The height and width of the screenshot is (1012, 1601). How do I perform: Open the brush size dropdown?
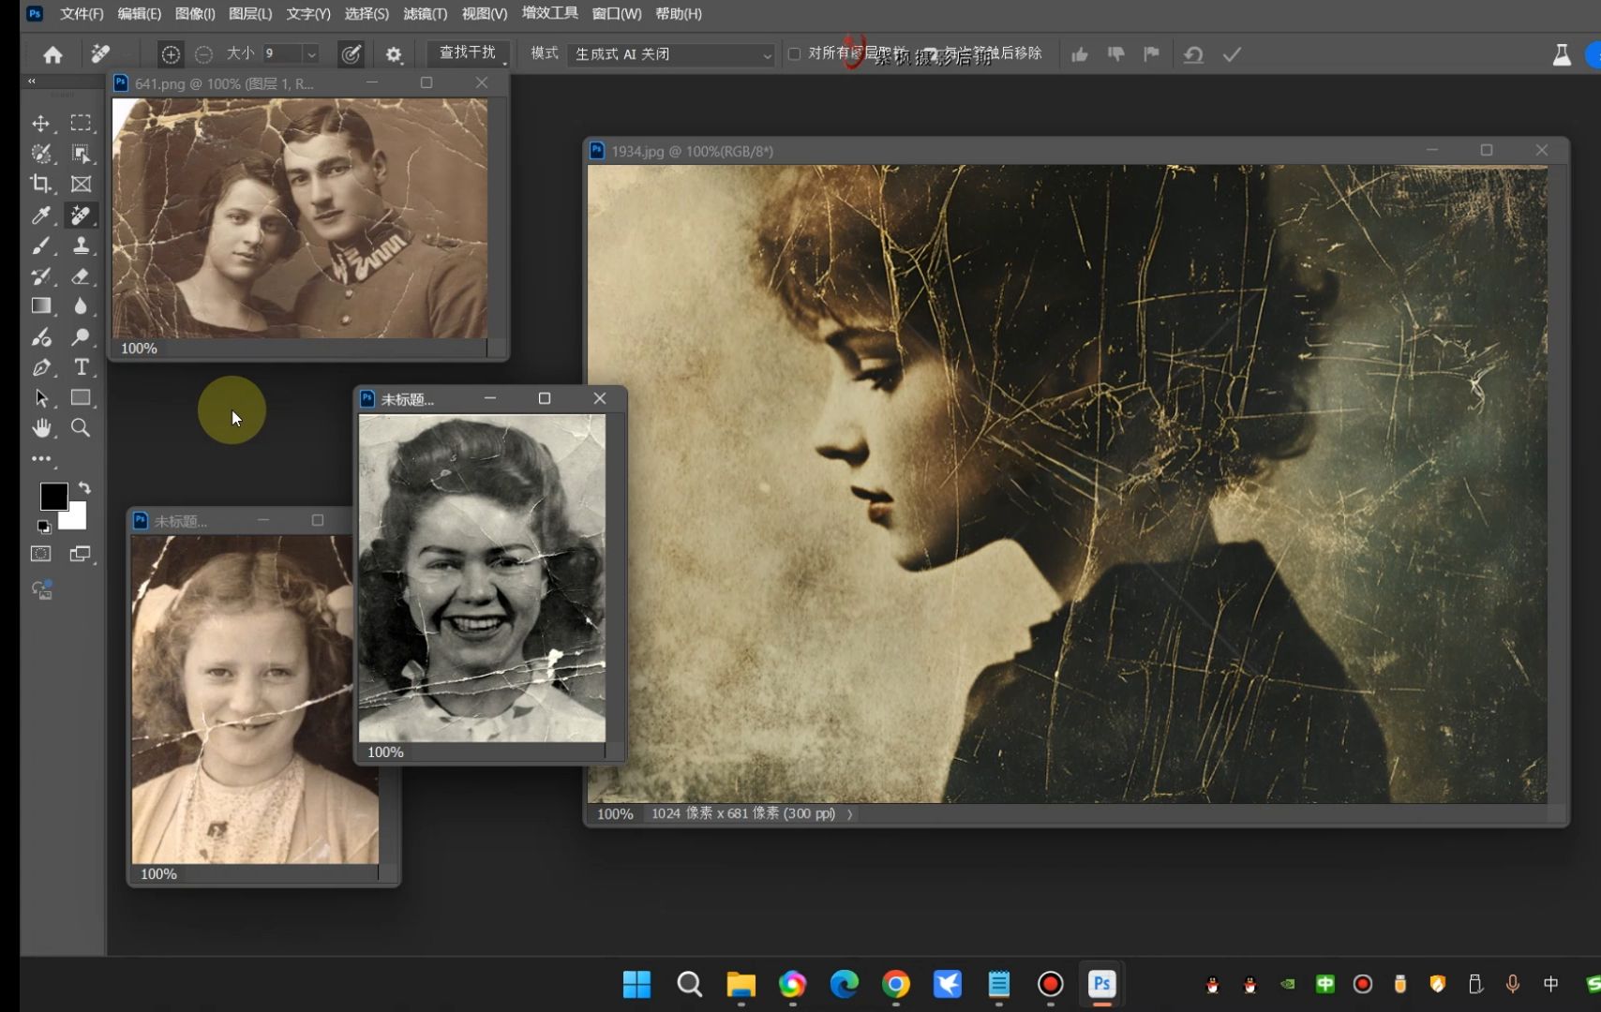[x=311, y=54]
